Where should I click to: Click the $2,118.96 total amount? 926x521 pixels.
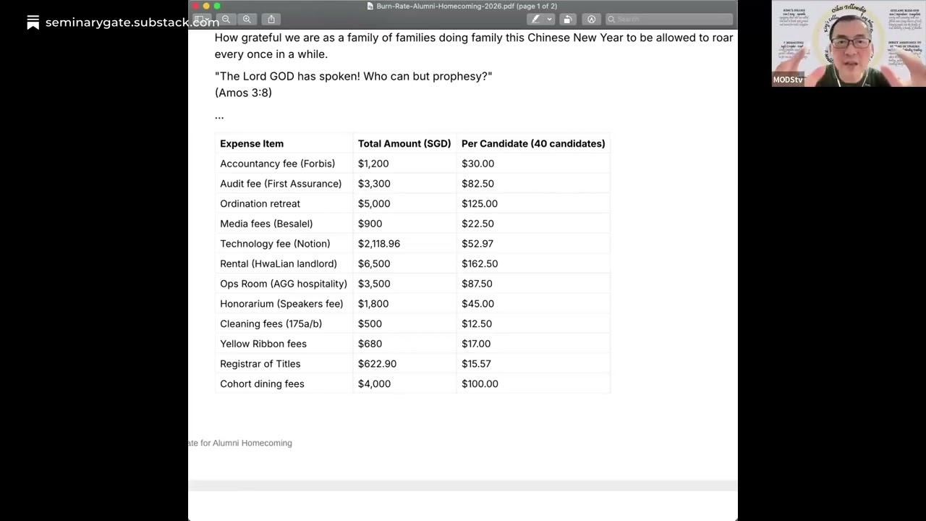coord(379,244)
